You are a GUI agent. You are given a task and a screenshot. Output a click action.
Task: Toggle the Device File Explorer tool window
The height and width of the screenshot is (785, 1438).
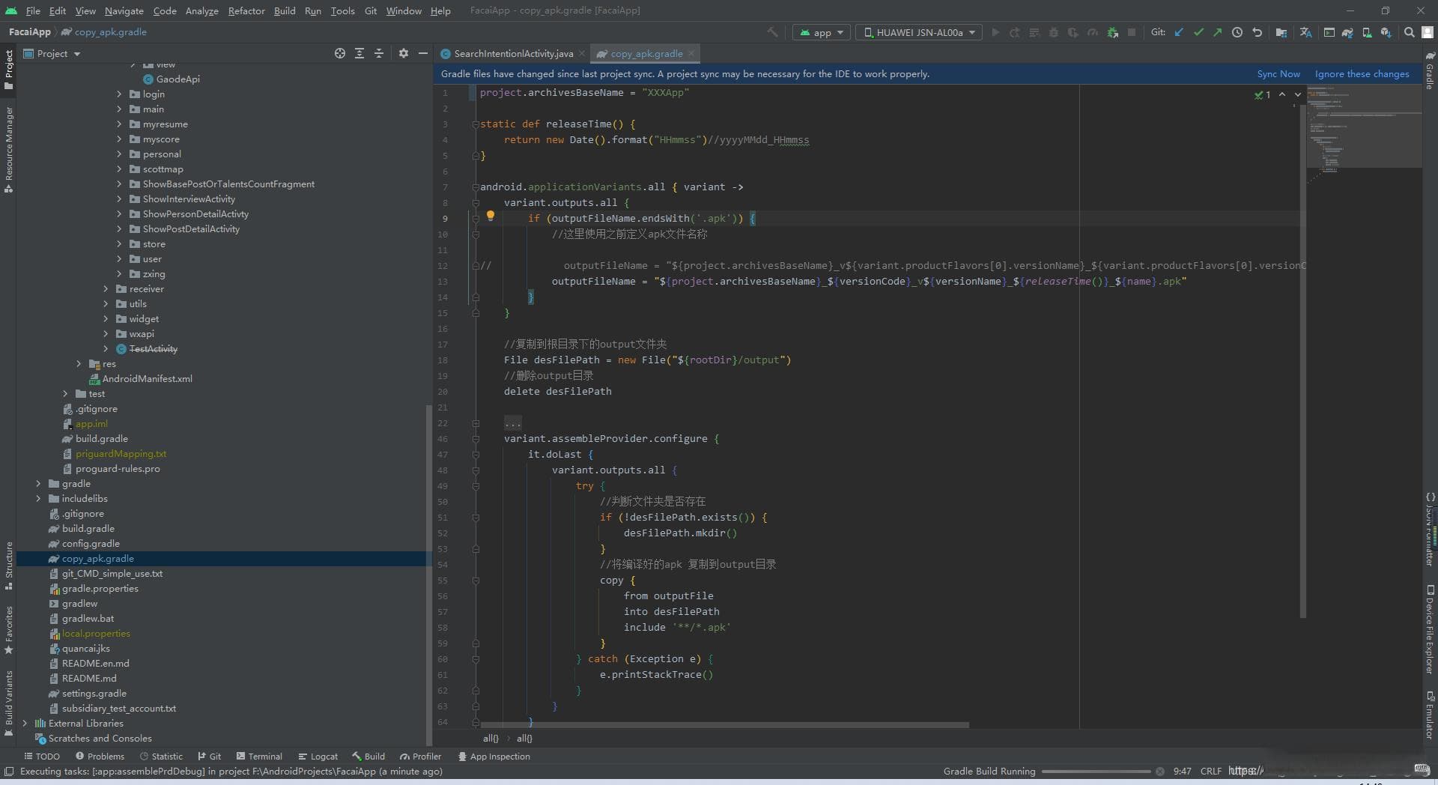(1429, 628)
